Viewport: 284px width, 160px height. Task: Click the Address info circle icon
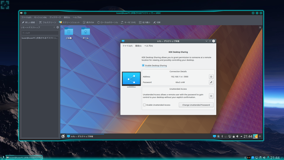click(x=211, y=76)
